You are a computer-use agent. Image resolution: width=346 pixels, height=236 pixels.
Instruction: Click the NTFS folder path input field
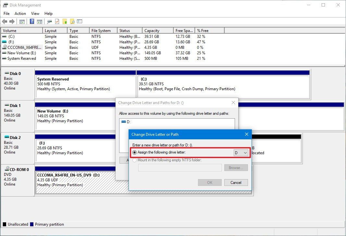click(x=179, y=167)
